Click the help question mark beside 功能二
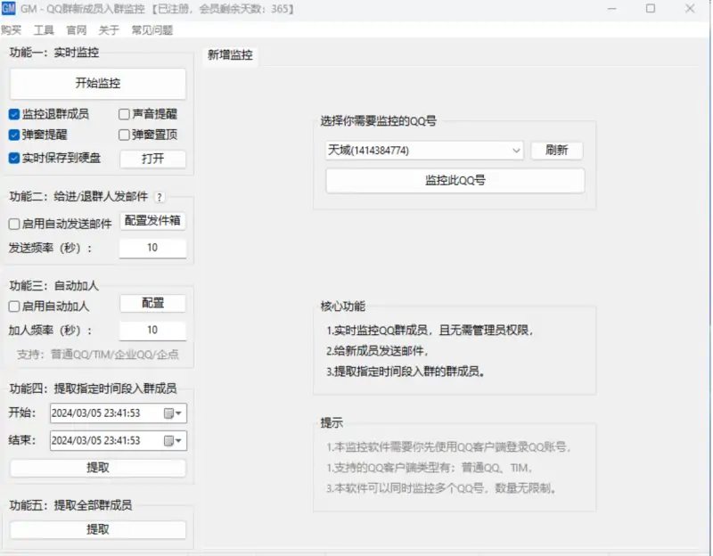 click(160, 198)
